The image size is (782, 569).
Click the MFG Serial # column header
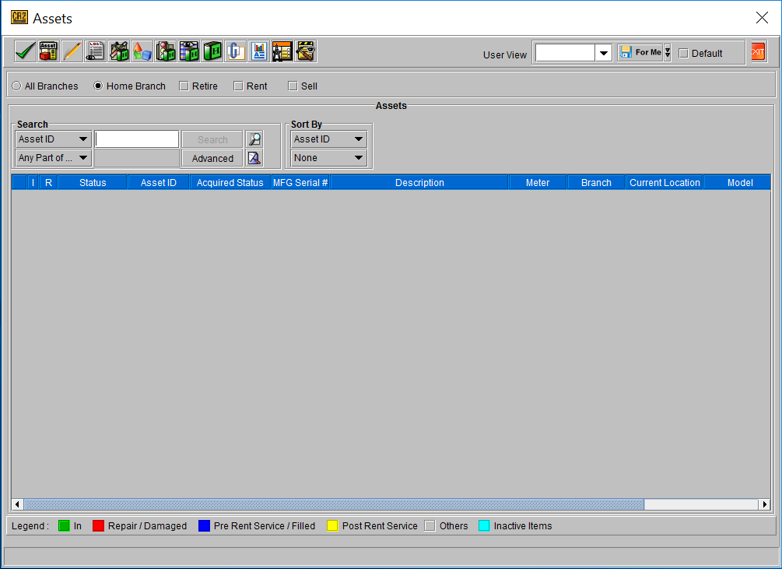300,182
